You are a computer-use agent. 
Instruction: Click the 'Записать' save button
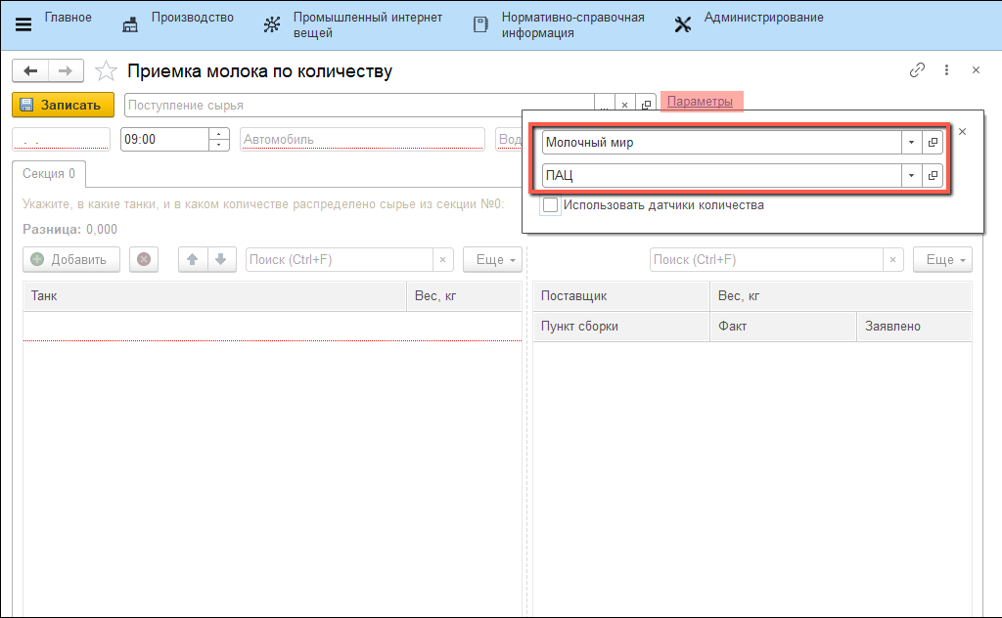63,105
